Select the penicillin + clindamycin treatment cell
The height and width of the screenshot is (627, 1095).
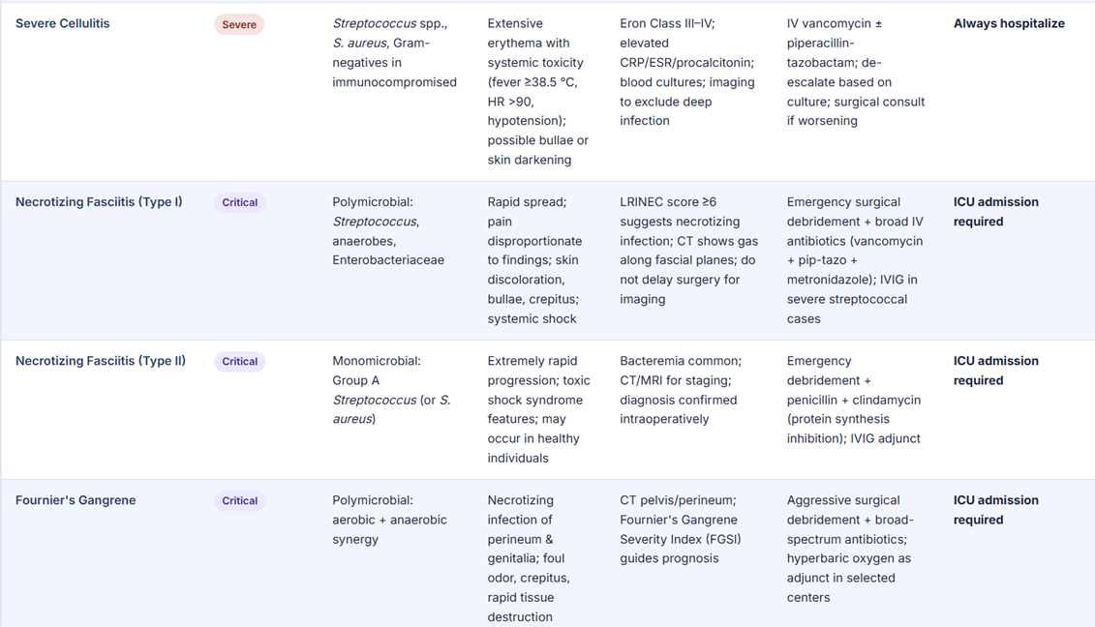tap(854, 400)
